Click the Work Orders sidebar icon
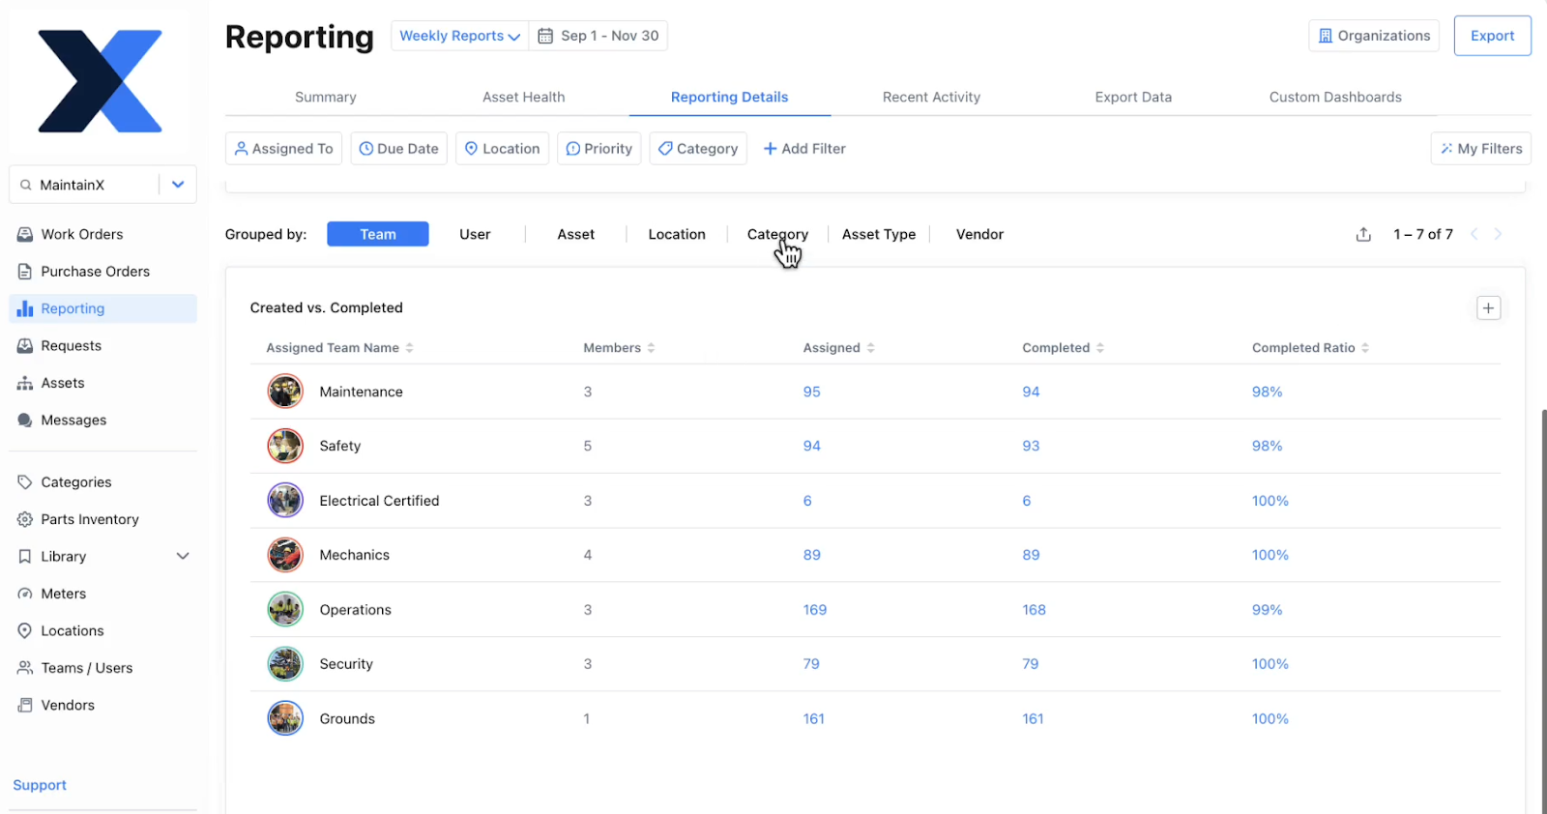This screenshot has width=1547, height=814. pos(25,235)
